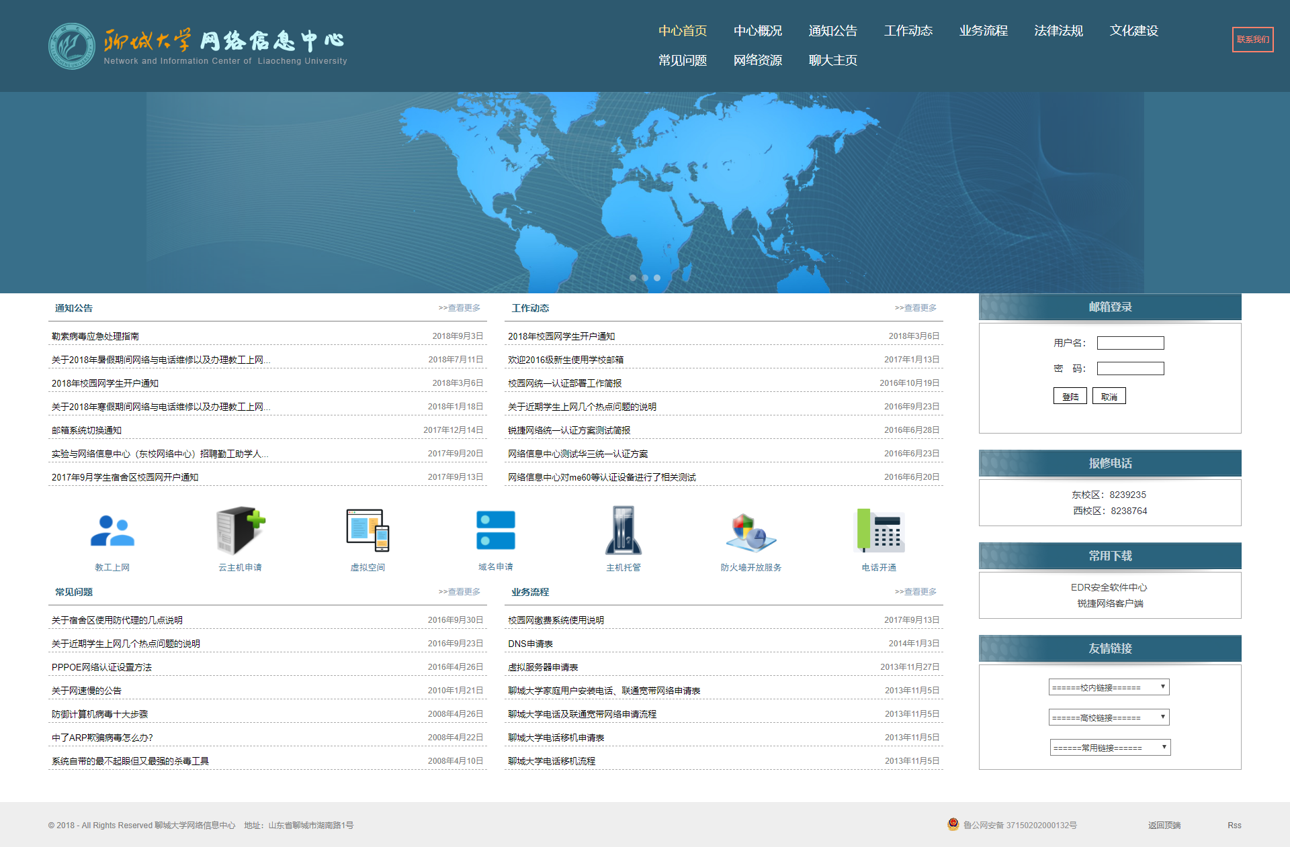The width and height of the screenshot is (1290, 847).
Task: Click the 返回顶端 back-to-top link
Action: pyautogui.click(x=1164, y=826)
